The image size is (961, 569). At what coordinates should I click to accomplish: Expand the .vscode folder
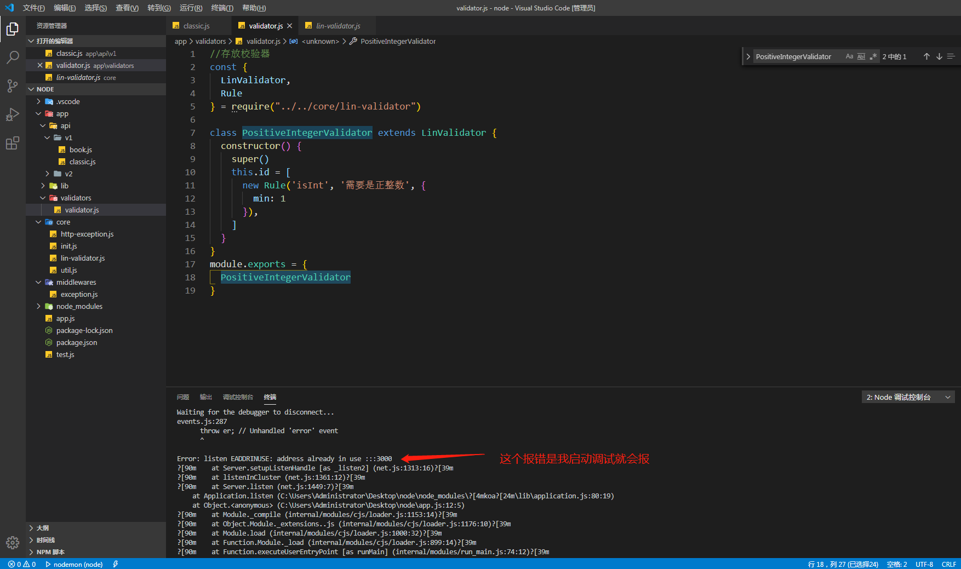coord(96,101)
